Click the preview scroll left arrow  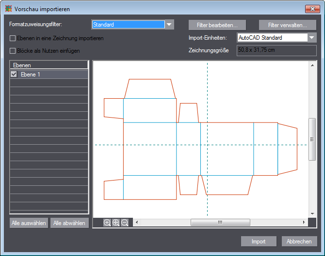137,223
